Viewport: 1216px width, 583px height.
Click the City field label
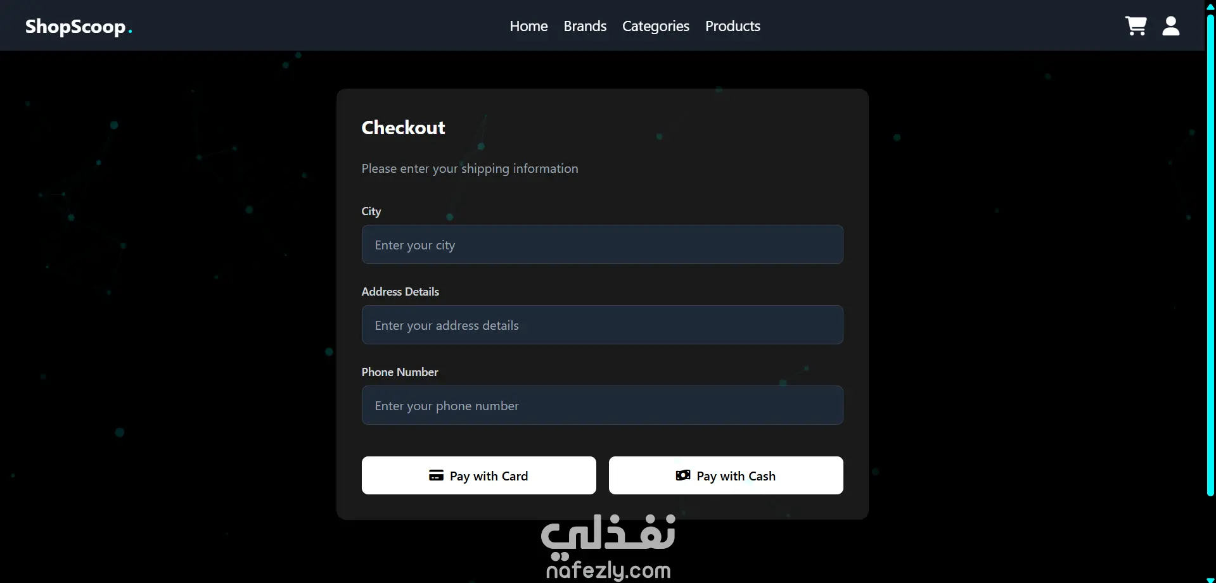click(371, 211)
